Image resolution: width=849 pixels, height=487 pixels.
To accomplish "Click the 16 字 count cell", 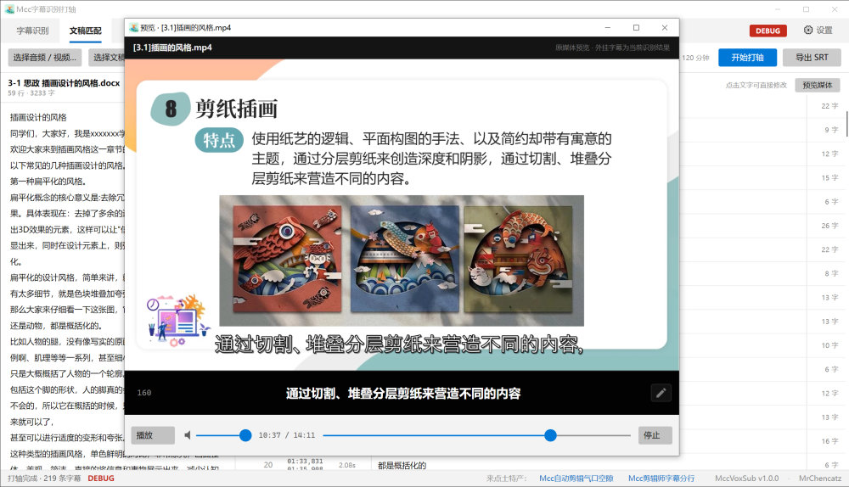I will tap(829, 441).
